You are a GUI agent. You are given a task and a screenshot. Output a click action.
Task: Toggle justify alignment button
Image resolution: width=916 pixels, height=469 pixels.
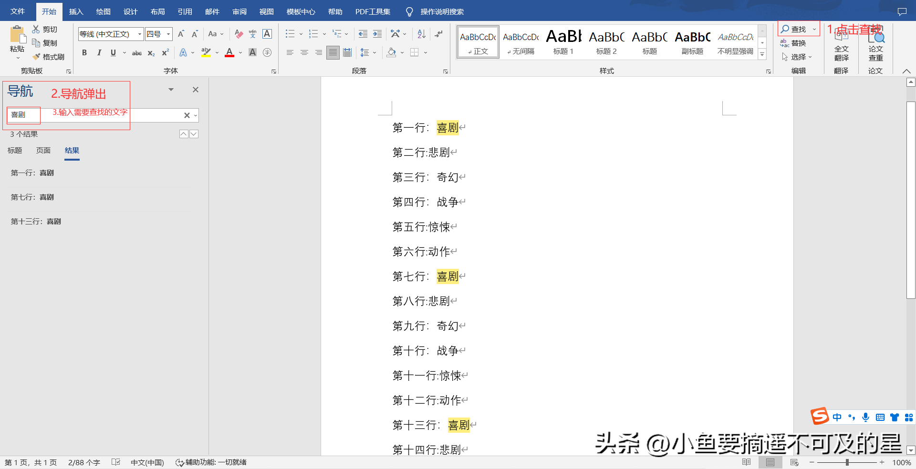coord(333,52)
